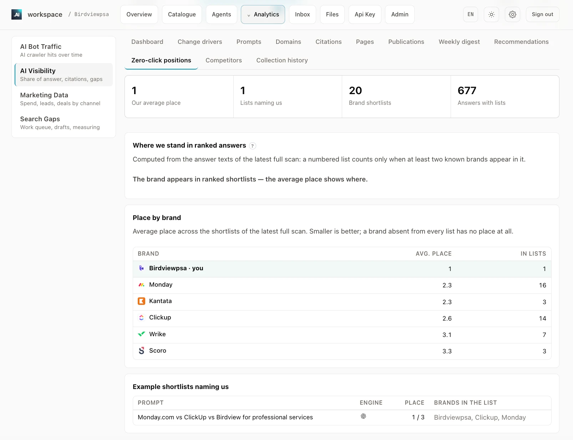Click the Birdviewpsa breadcrumb

pyautogui.click(x=92, y=15)
